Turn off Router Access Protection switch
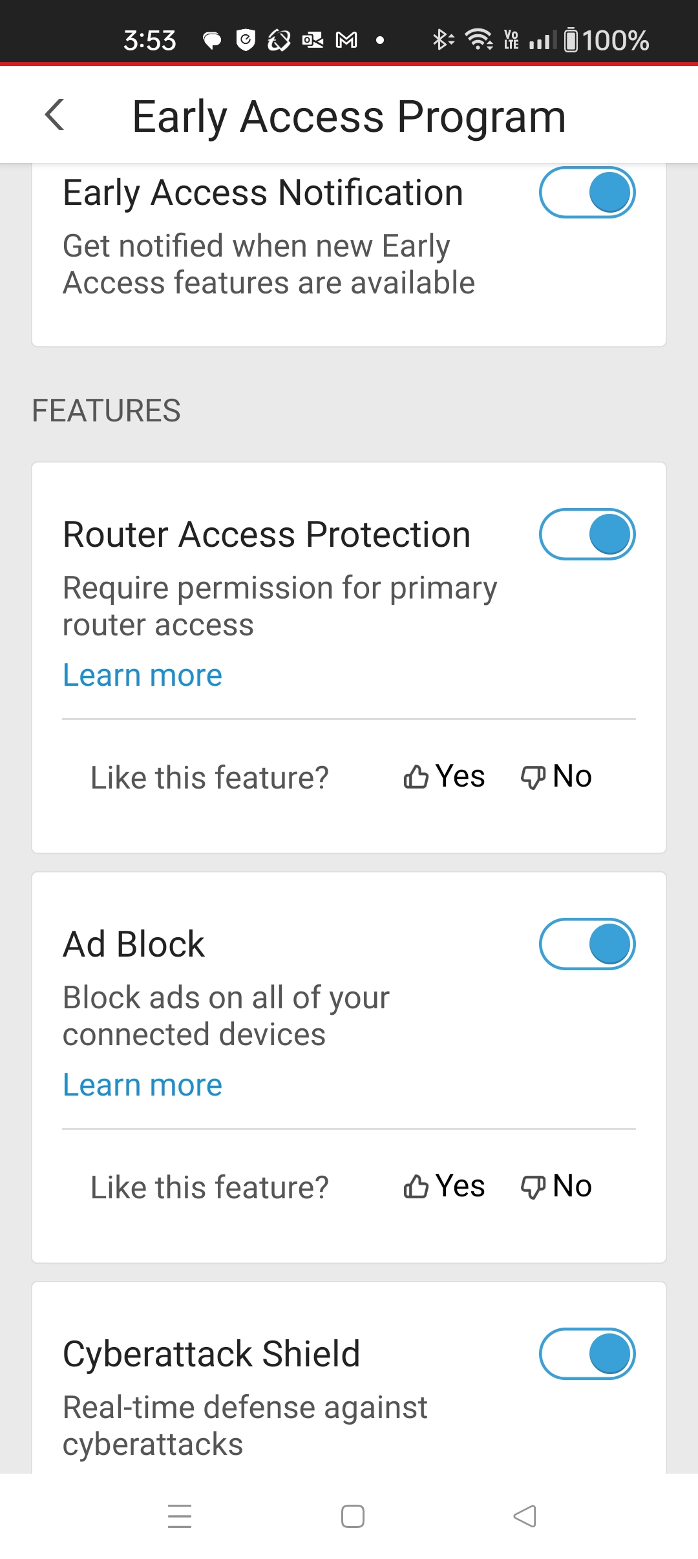Image resolution: width=698 pixels, height=1559 pixels. pos(587,535)
